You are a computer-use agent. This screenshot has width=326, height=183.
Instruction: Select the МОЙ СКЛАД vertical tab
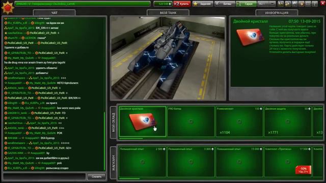pos(113,123)
